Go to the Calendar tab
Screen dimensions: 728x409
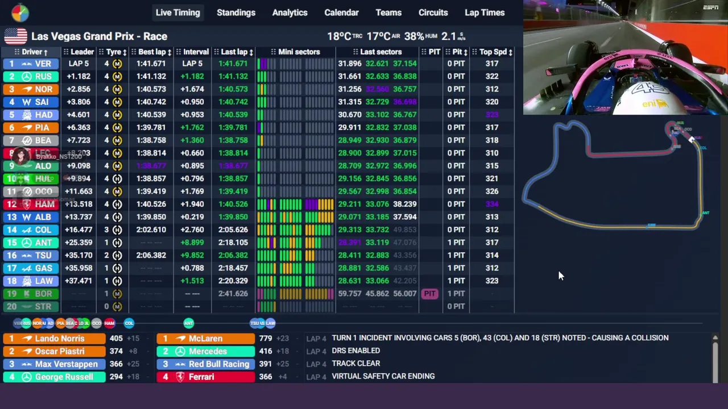[x=341, y=12]
